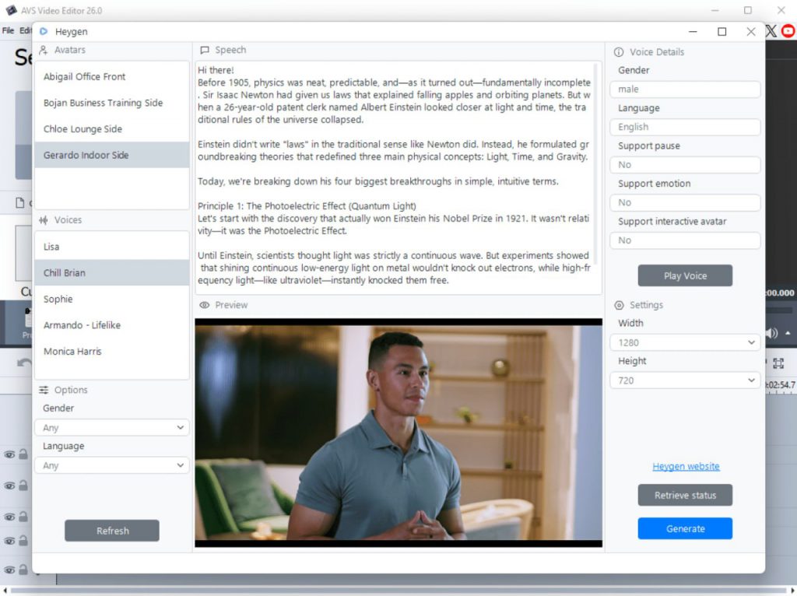Click the avatar preview video thumbnail
This screenshot has width=797, height=596.
coord(398,433)
